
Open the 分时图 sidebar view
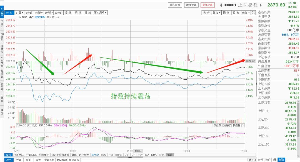click(2, 12)
